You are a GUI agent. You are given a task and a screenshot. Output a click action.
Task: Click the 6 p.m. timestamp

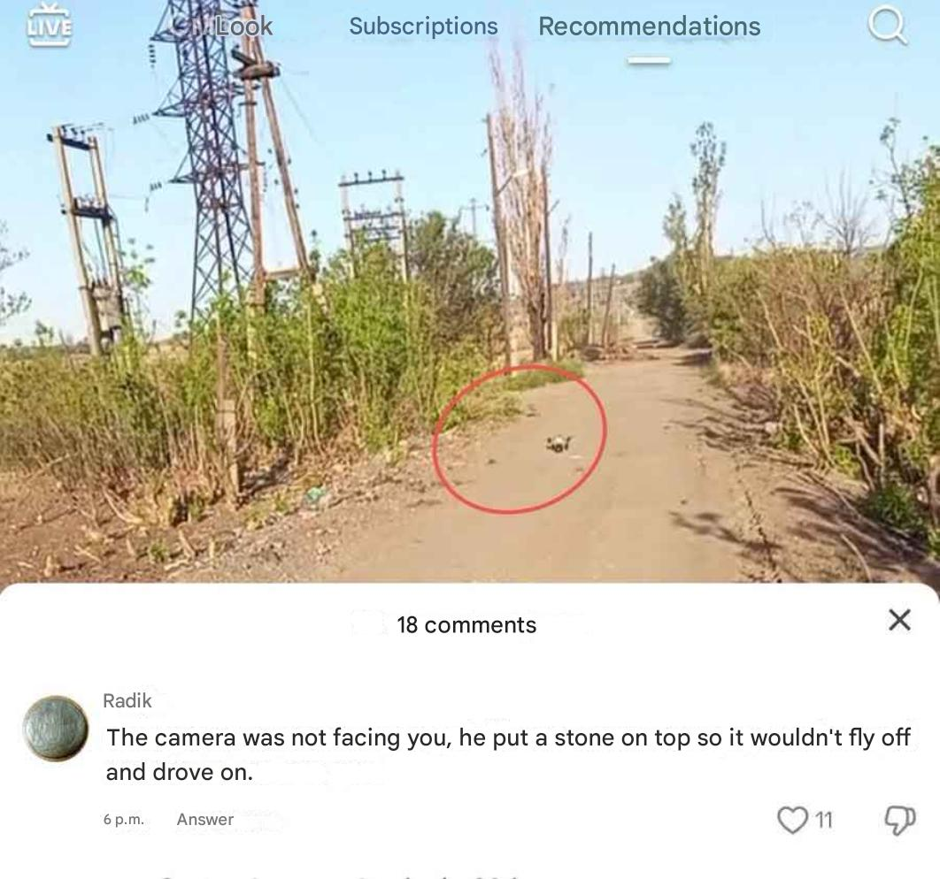124,819
